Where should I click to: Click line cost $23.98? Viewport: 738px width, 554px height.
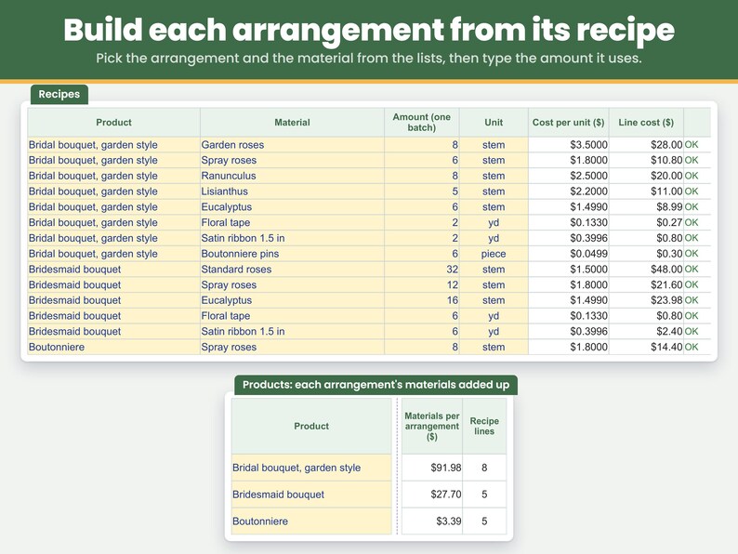[646, 300]
